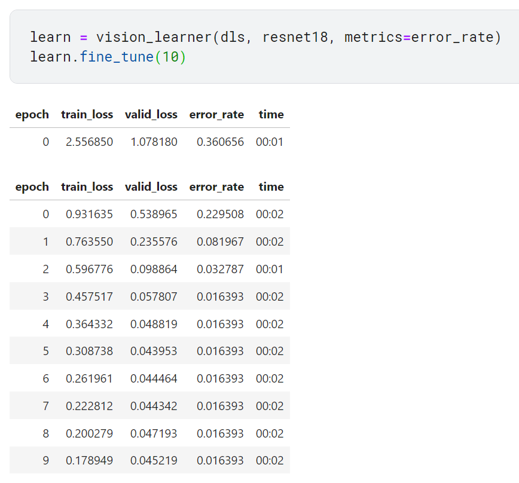
Task: Select the train_loss value 2.556850
Action: pyautogui.click(x=89, y=142)
